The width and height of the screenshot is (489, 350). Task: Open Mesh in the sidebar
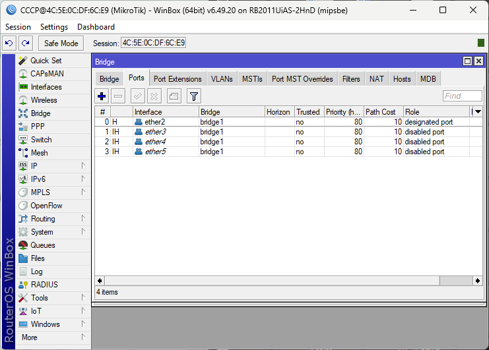click(x=53, y=153)
